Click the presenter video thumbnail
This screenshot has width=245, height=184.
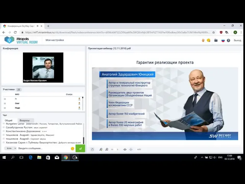(43, 67)
